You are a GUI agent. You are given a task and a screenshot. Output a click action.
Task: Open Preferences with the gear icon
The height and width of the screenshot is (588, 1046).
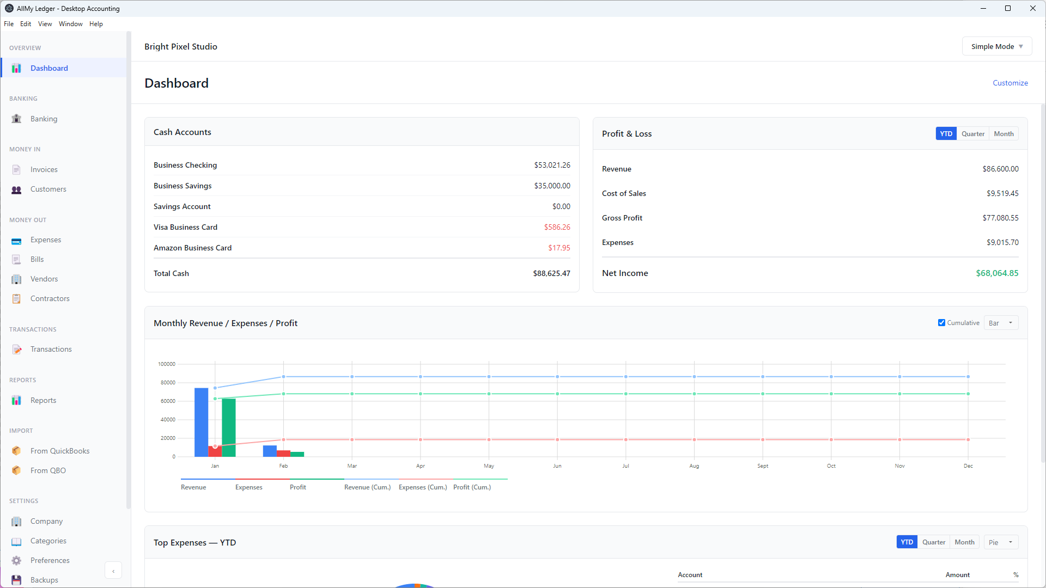click(16, 560)
